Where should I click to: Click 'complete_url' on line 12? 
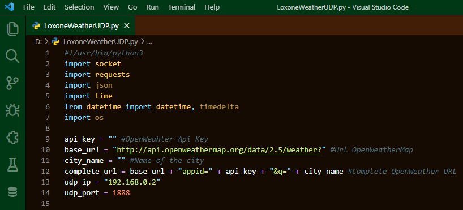click(91, 172)
